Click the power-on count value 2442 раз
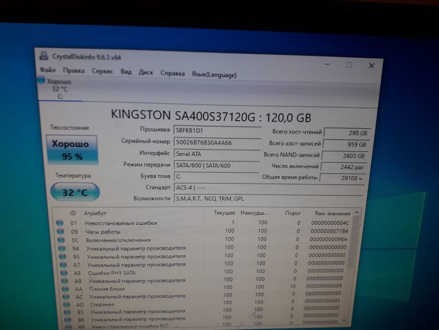The image size is (439, 330). (344, 167)
